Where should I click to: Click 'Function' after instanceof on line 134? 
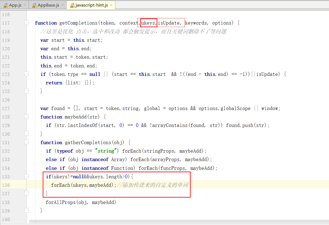tap(122, 168)
